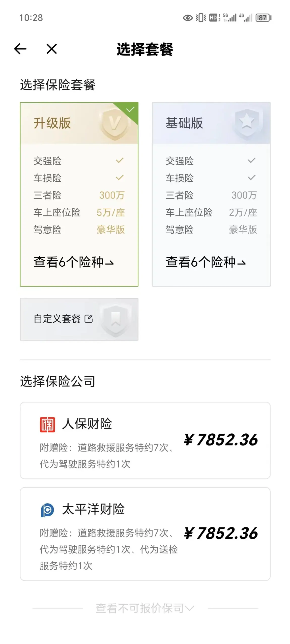Choose 人保财险 insurer option
The width and height of the screenshot is (290, 644).
point(145,440)
